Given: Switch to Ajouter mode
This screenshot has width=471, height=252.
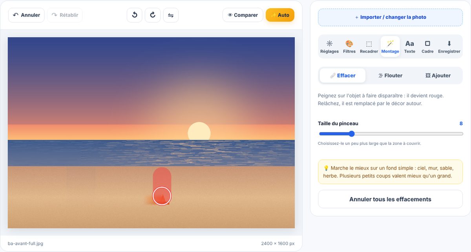Looking at the screenshot, I should point(438,75).
